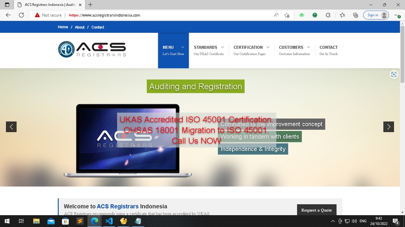Viewport: 405px width, 227px height.
Task: Open a new tab with plus icon
Action: (90, 5)
